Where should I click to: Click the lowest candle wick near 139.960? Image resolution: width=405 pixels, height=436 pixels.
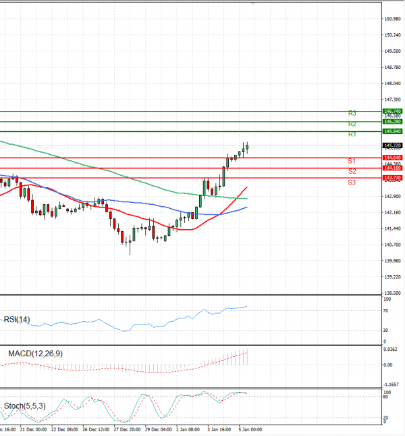pos(130,247)
